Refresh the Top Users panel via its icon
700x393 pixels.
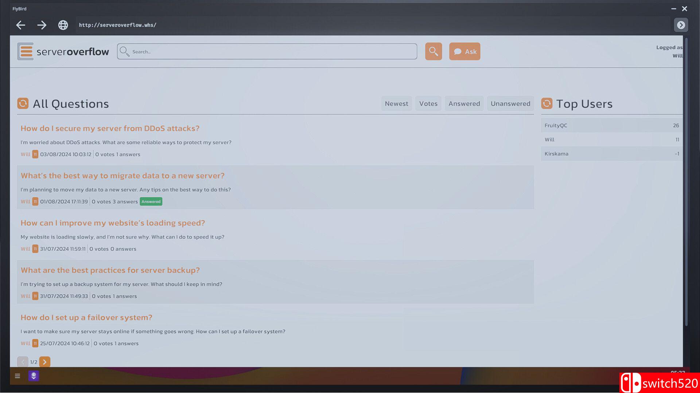(x=547, y=103)
